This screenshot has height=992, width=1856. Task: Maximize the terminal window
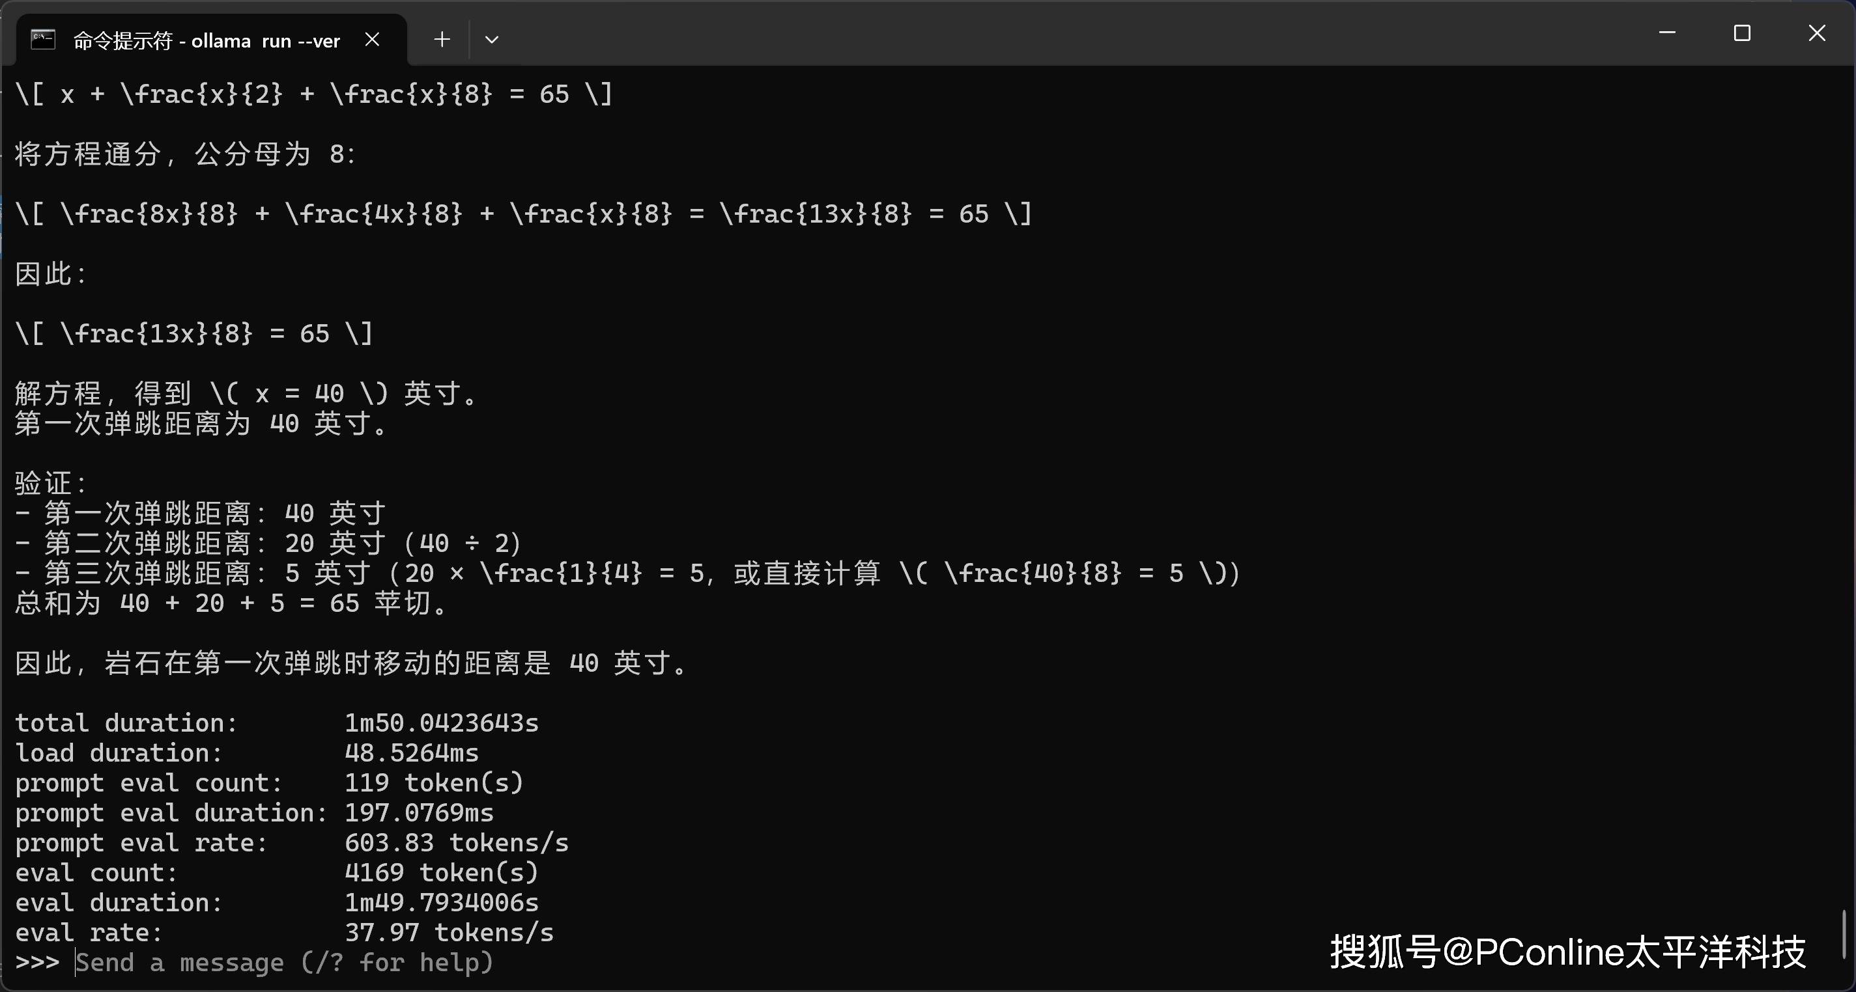(1741, 33)
